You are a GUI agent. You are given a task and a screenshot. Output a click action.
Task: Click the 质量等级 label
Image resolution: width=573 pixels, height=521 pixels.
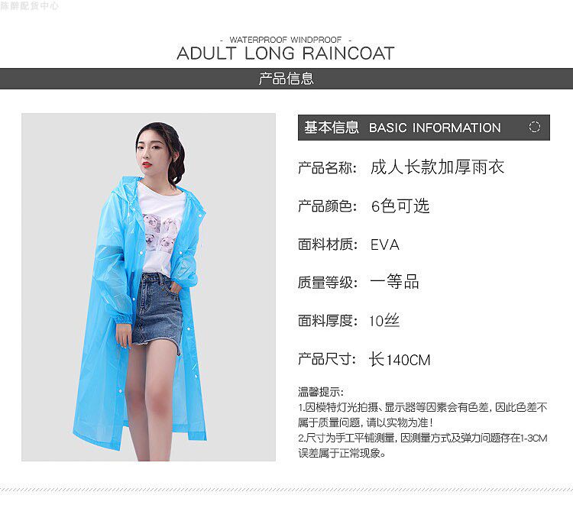point(328,283)
